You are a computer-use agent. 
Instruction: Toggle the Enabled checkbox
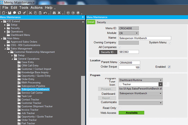169,67
